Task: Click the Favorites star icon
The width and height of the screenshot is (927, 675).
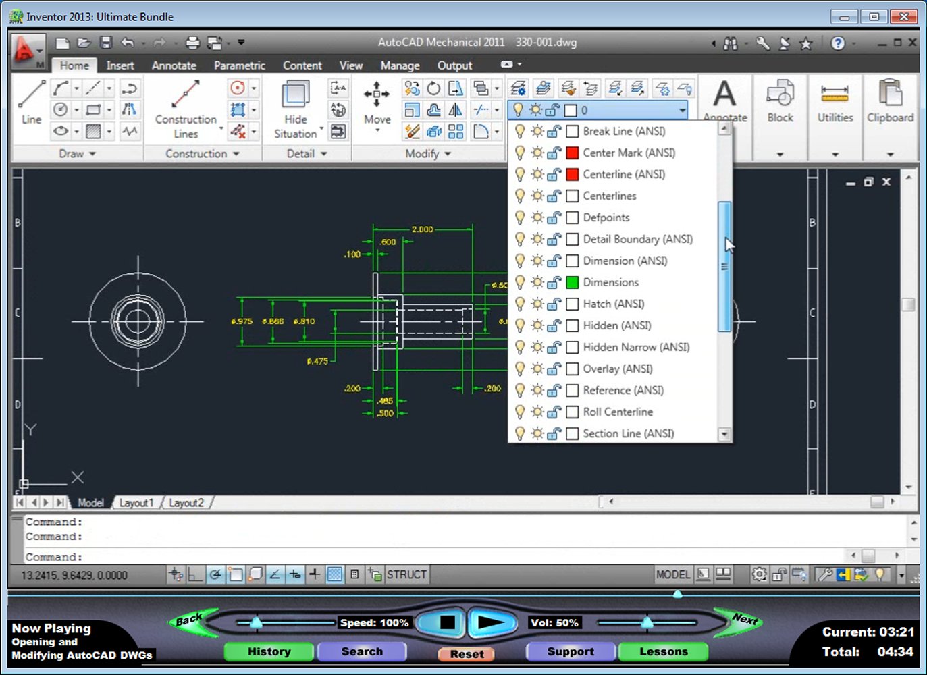Action: (x=805, y=43)
